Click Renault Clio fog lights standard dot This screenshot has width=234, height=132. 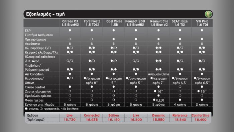tap(158, 95)
